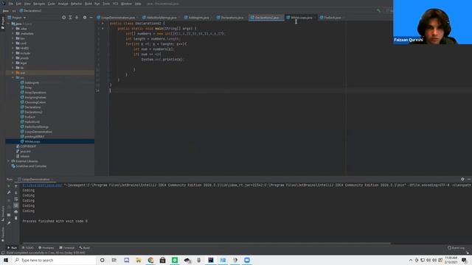Select ChoosingColors class in project tree
The width and height of the screenshot is (472, 265).
pos(35,102)
